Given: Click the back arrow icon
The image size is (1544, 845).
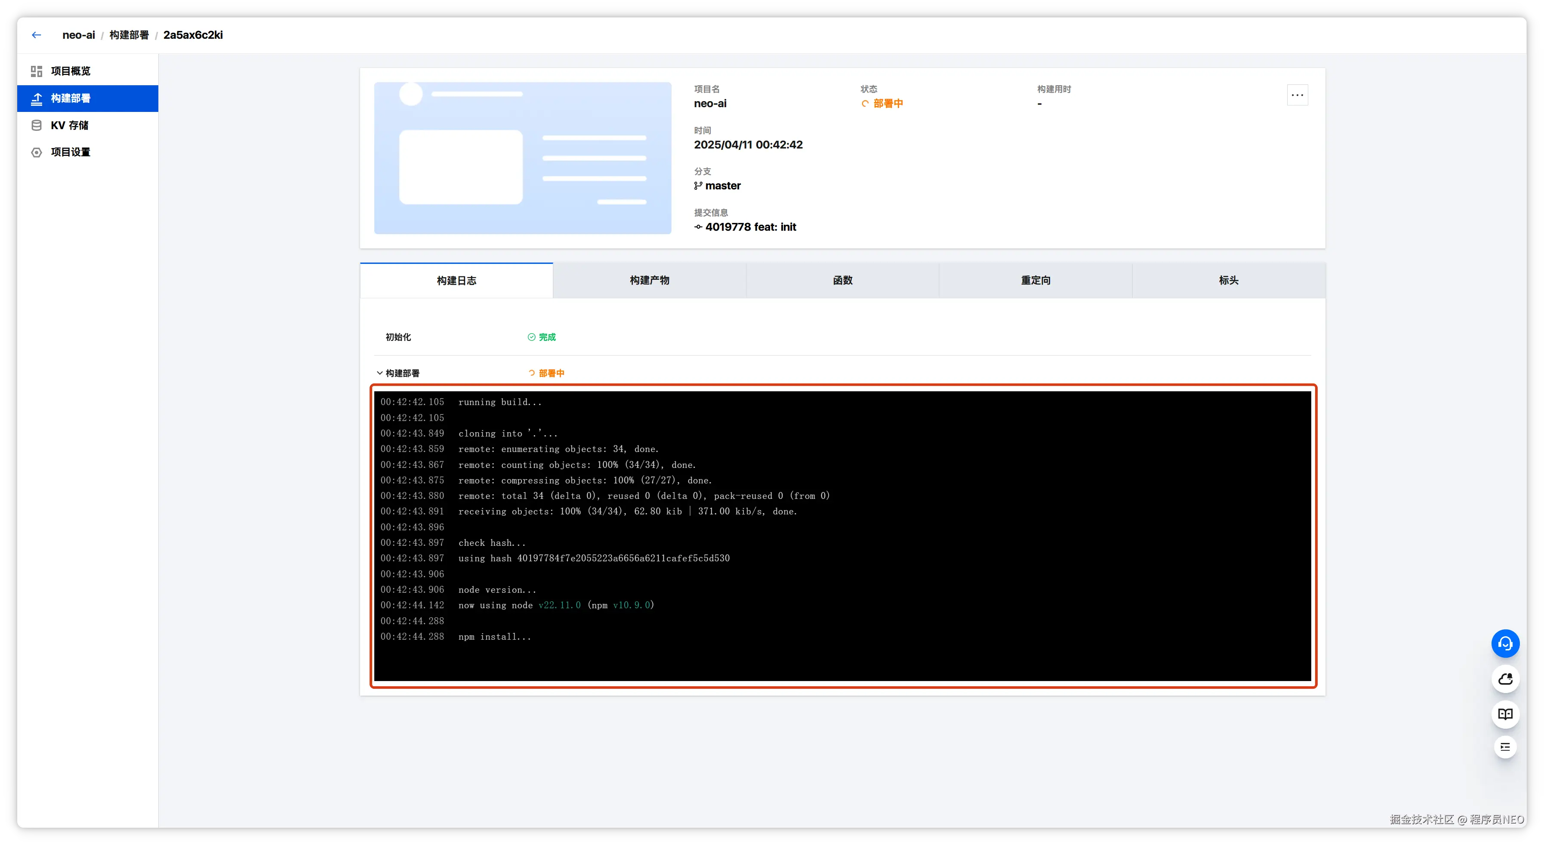Looking at the screenshot, I should [x=37, y=35].
